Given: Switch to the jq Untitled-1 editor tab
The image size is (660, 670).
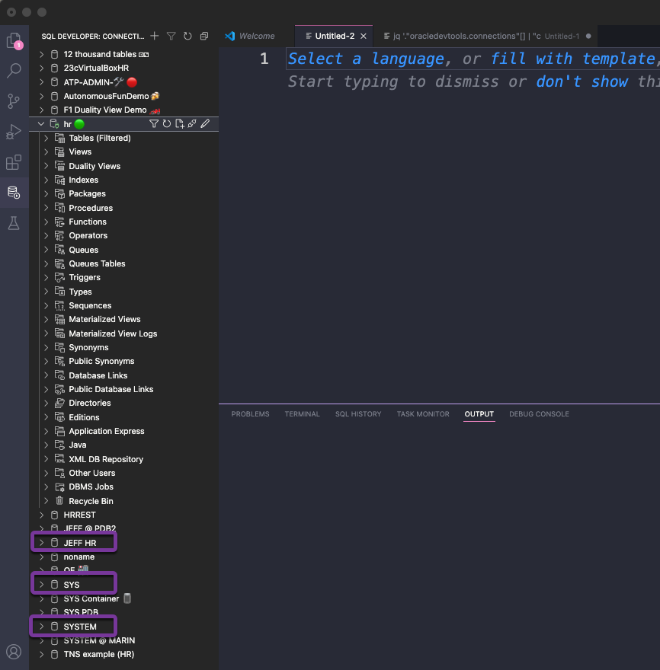Looking at the screenshot, I should [x=485, y=36].
